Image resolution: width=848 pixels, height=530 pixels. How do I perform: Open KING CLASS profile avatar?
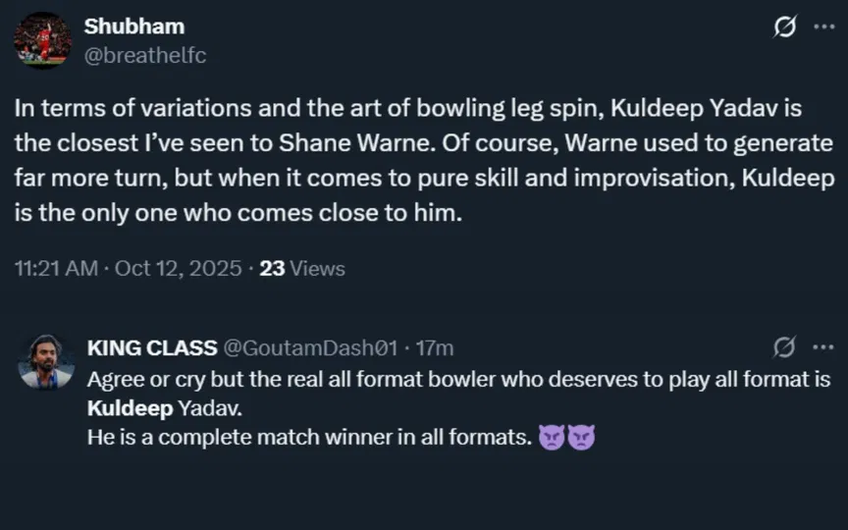pos(45,362)
